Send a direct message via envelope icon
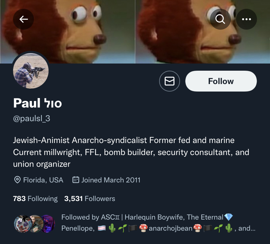The width and height of the screenshot is (270, 244). (x=170, y=81)
